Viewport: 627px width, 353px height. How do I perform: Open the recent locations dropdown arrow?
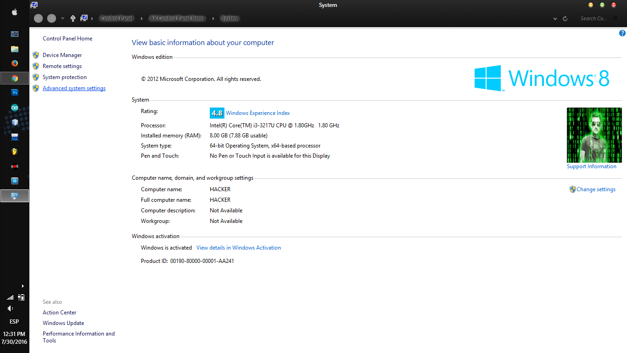(62, 18)
